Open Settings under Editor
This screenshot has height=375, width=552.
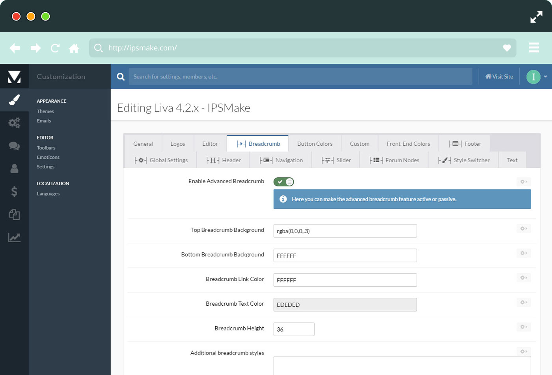(x=46, y=167)
